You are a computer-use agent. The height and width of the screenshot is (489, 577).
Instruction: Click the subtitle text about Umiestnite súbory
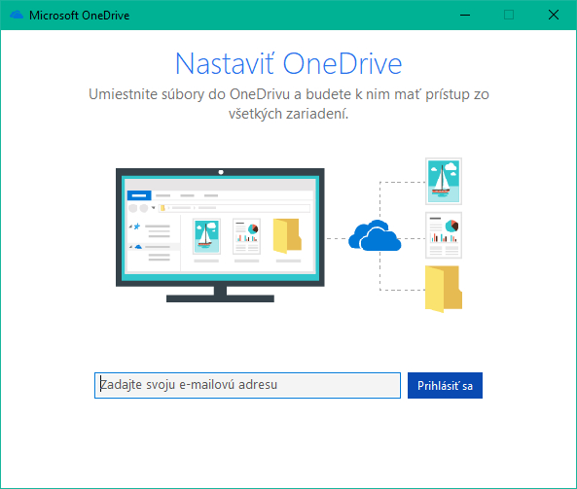288,104
